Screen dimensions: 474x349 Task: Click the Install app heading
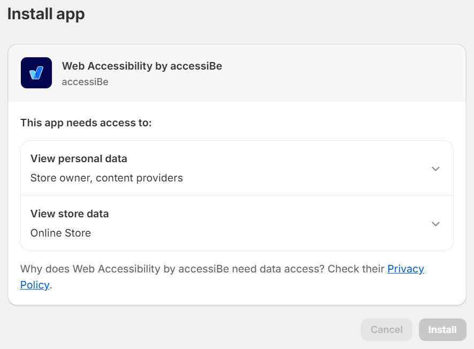pos(45,14)
